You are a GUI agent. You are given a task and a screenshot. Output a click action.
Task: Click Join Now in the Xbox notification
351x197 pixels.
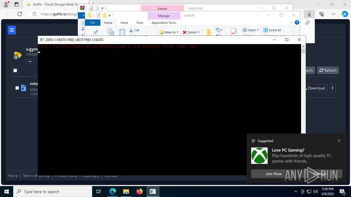point(273,174)
